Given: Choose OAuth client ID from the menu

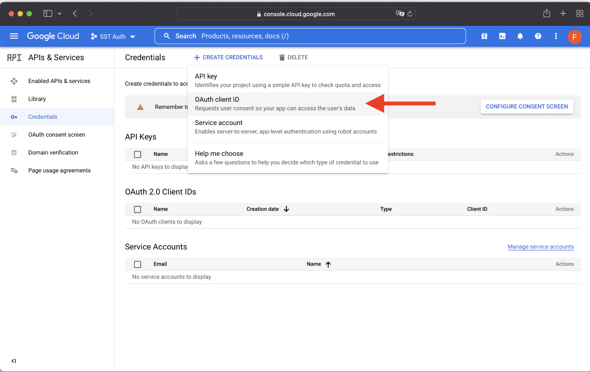Looking at the screenshot, I should (x=288, y=104).
